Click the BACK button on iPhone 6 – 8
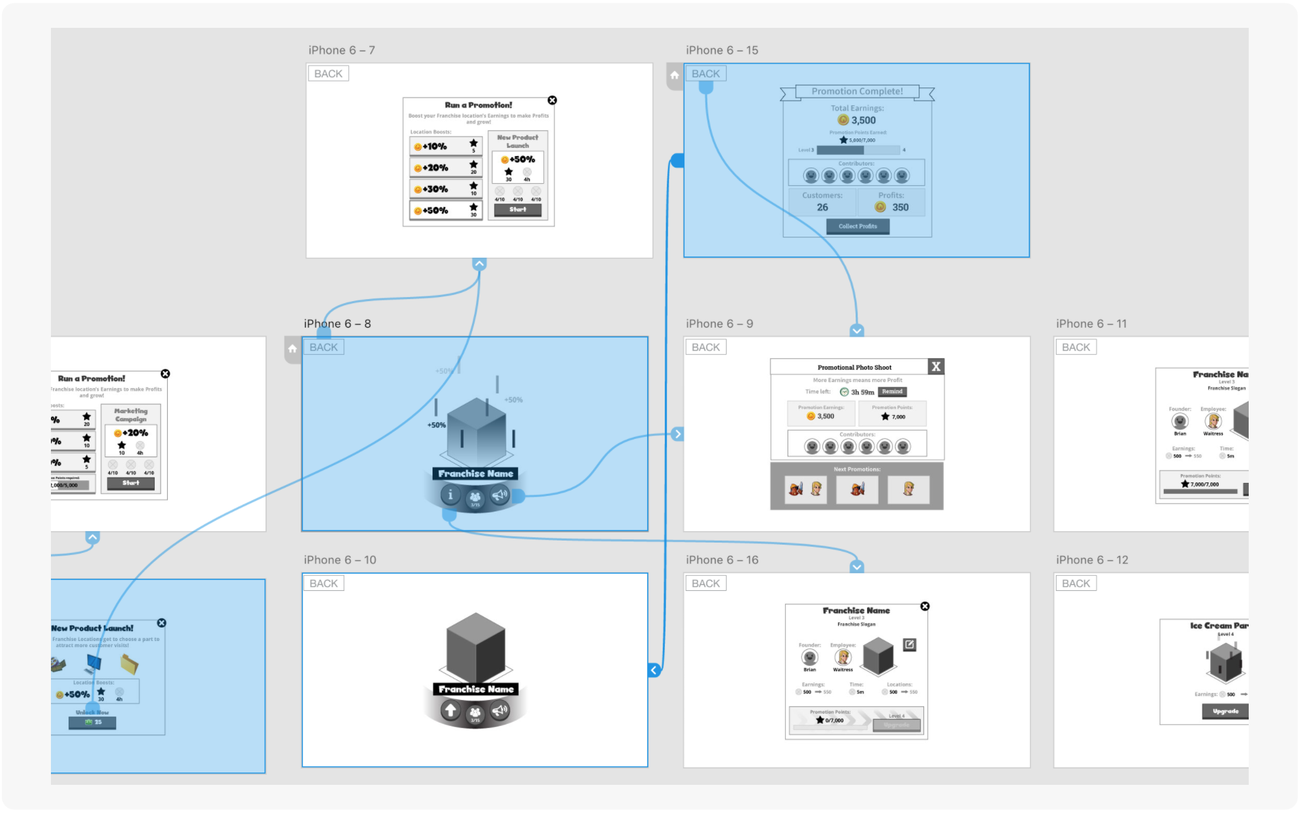Image resolution: width=1301 pixels, height=814 pixels. click(323, 347)
